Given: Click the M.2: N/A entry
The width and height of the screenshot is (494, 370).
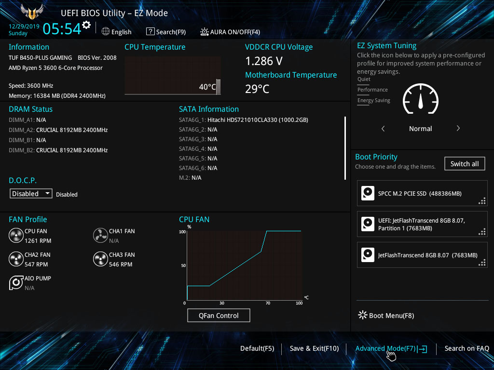Looking at the screenshot, I should pyautogui.click(x=190, y=178).
